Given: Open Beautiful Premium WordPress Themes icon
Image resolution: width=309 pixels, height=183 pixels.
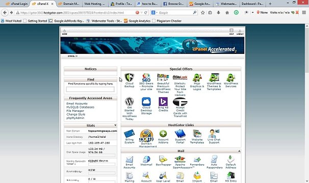Looking at the screenshot, I should pos(163,77).
